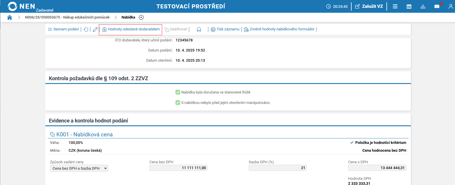Image resolution: width=455 pixels, height=185 pixels.
Task: Open the Způsob zadání ceny dropdown
Action: pos(79,168)
